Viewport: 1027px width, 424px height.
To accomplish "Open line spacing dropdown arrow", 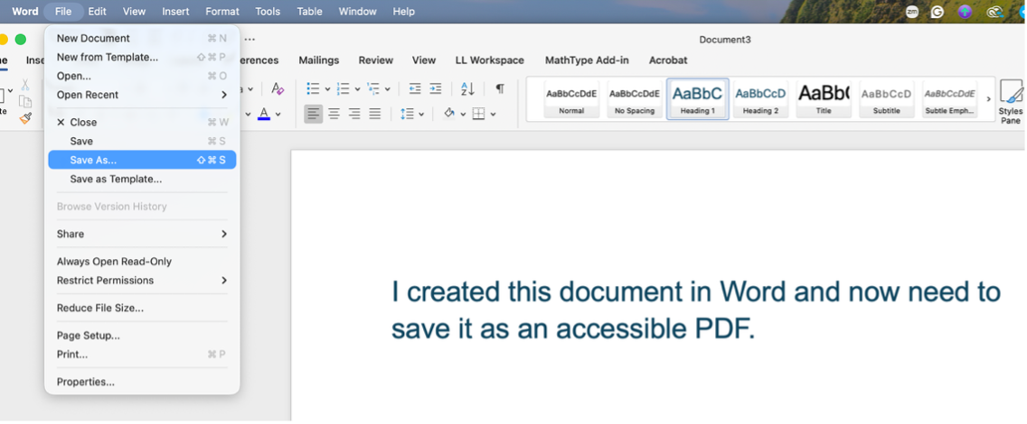I will [x=421, y=115].
